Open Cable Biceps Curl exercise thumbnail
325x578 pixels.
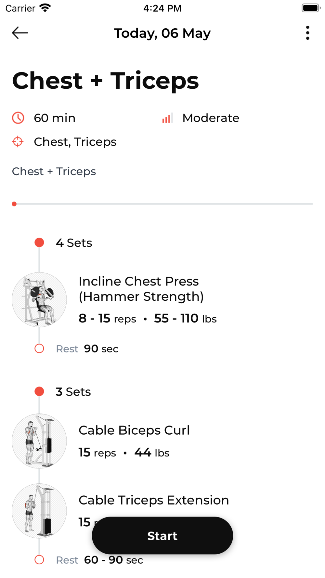point(39,441)
